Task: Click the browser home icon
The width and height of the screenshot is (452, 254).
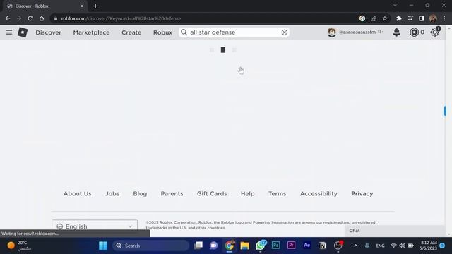Action: point(42,18)
